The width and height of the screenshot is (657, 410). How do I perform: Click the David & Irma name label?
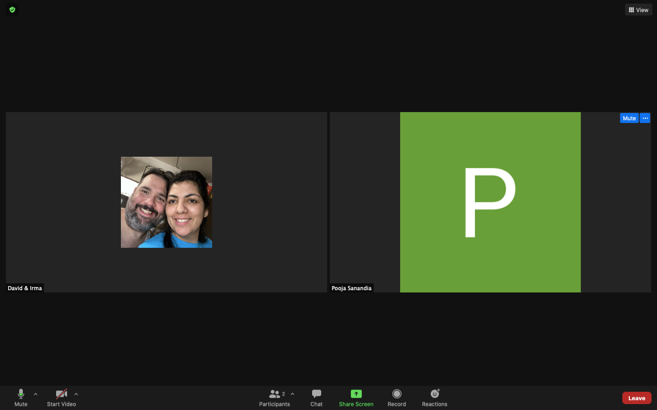(25, 288)
